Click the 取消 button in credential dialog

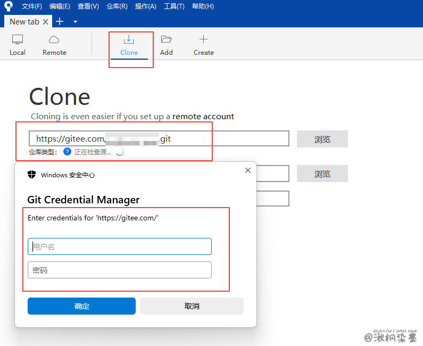click(x=192, y=306)
